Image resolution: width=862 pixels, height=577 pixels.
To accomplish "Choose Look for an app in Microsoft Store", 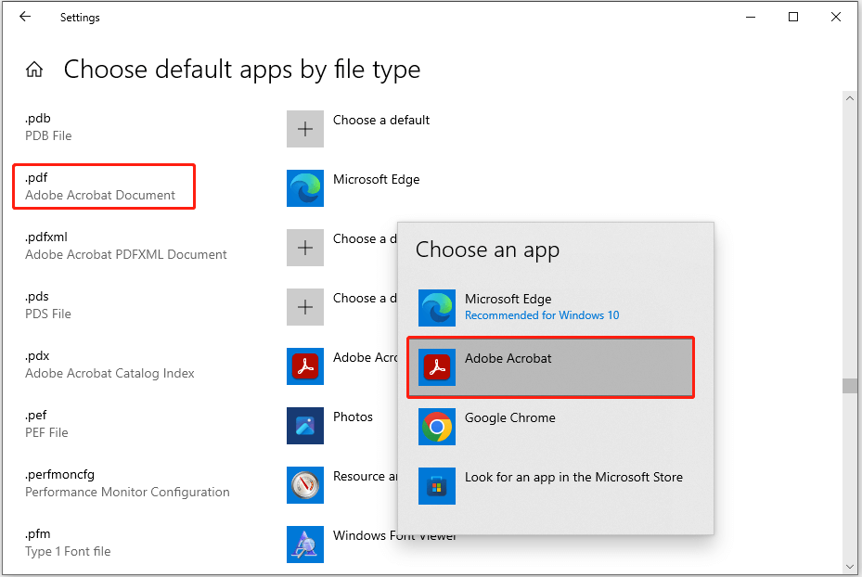I will pyautogui.click(x=551, y=486).
